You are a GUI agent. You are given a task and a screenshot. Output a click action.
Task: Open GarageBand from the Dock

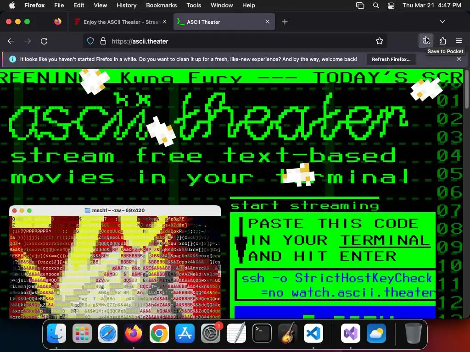[288, 333]
